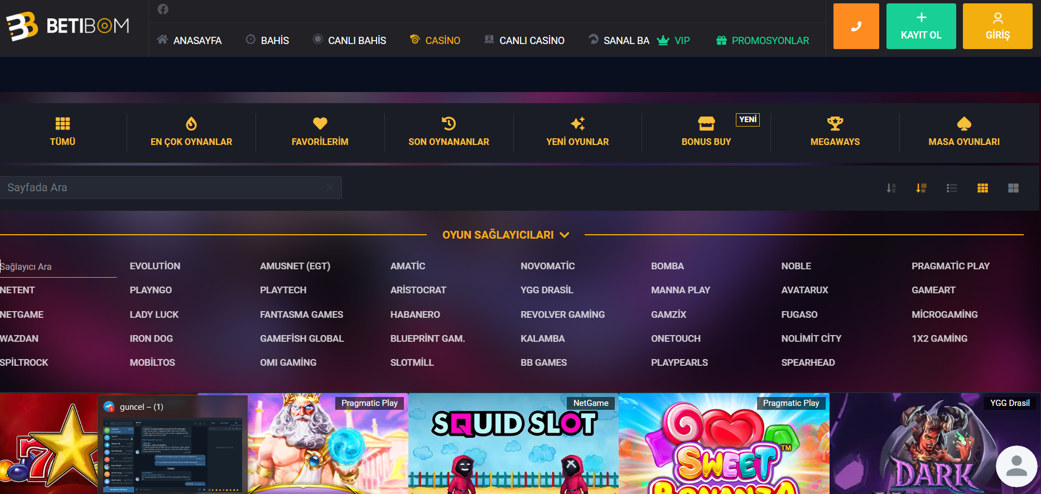Open the live chat avatar bubble
This screenshot has width=1041, height=494.
(x=1016, y=466)
